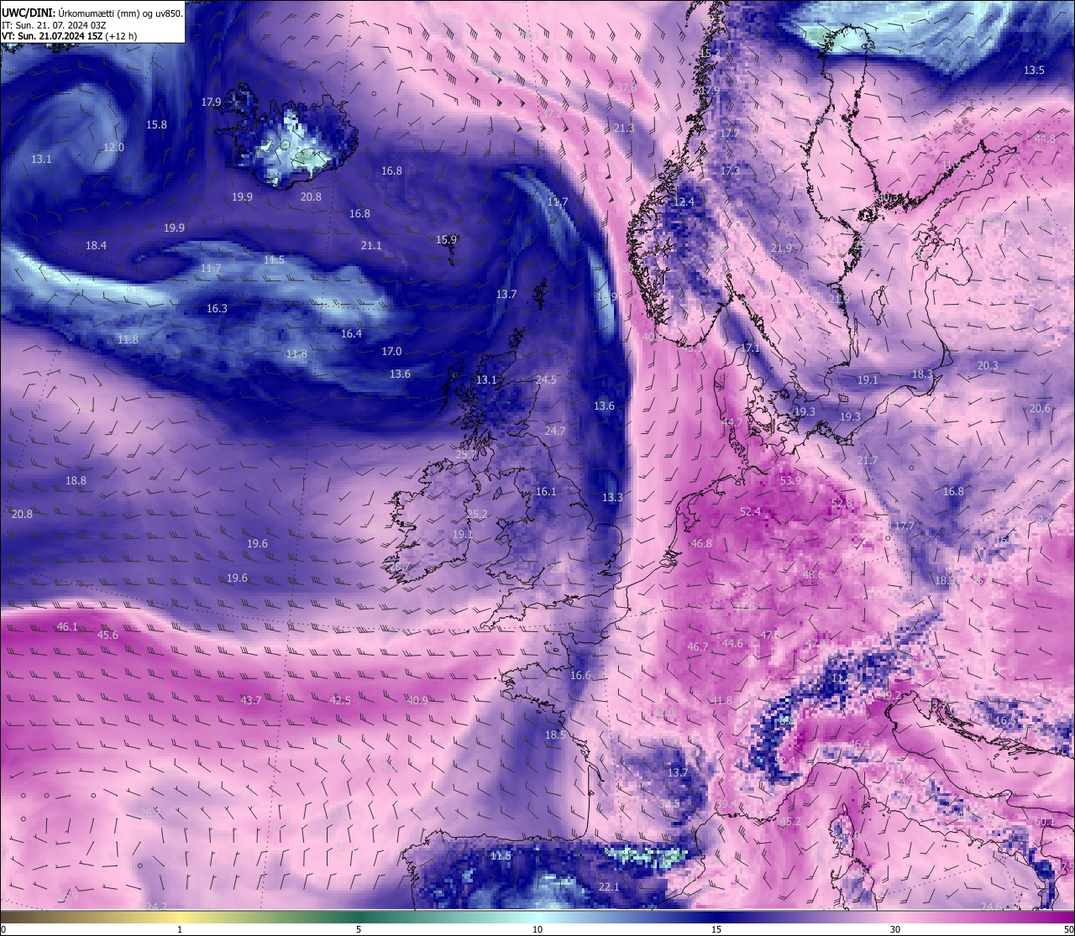Viewport: 1075px width, 936px height.
Task: Click the 21.1 value label
Action: tap(370, 245)
